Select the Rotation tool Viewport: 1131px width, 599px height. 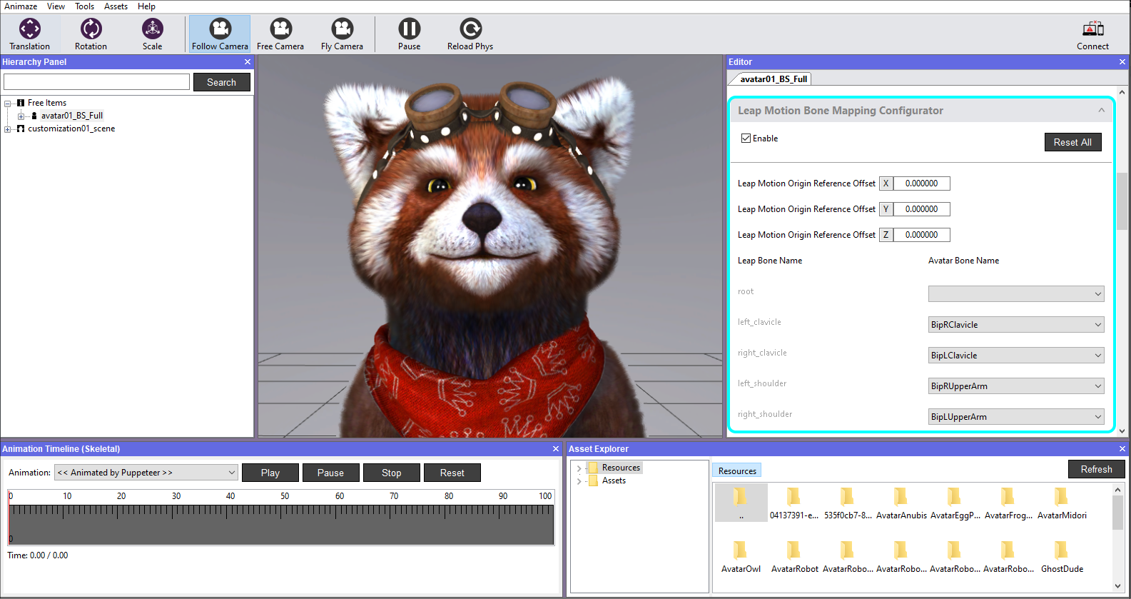tap(91, 34)
